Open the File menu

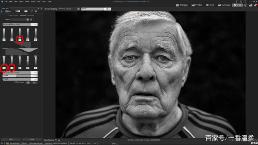(6, 2)
